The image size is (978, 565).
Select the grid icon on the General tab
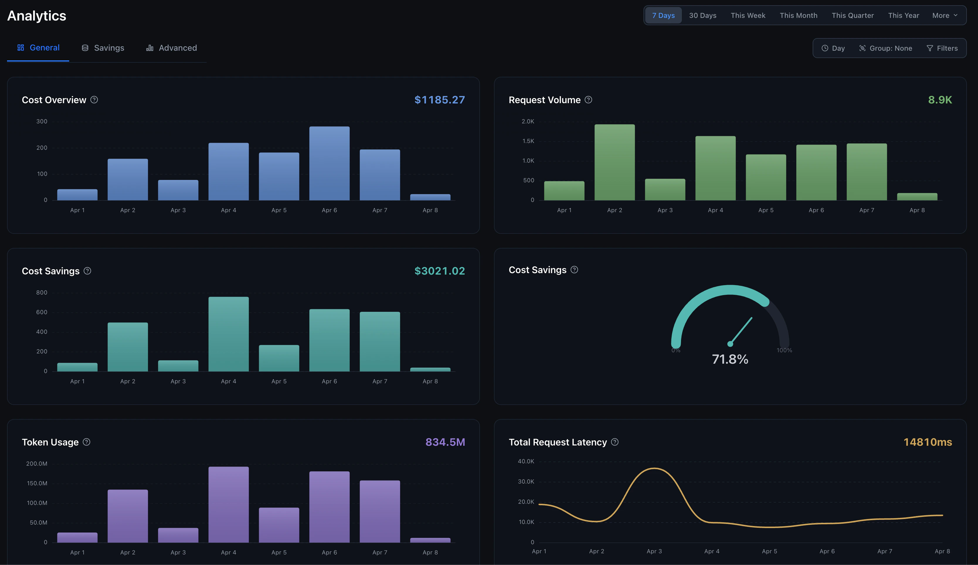[x=21, y=47]
